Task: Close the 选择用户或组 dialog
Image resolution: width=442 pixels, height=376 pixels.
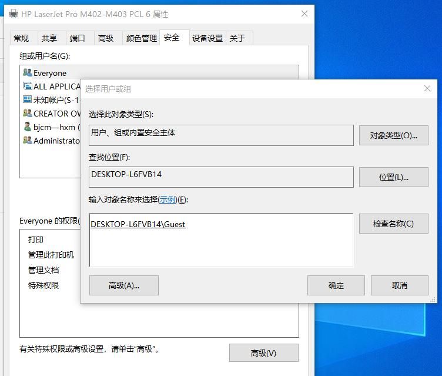Action: click(427, 88)
